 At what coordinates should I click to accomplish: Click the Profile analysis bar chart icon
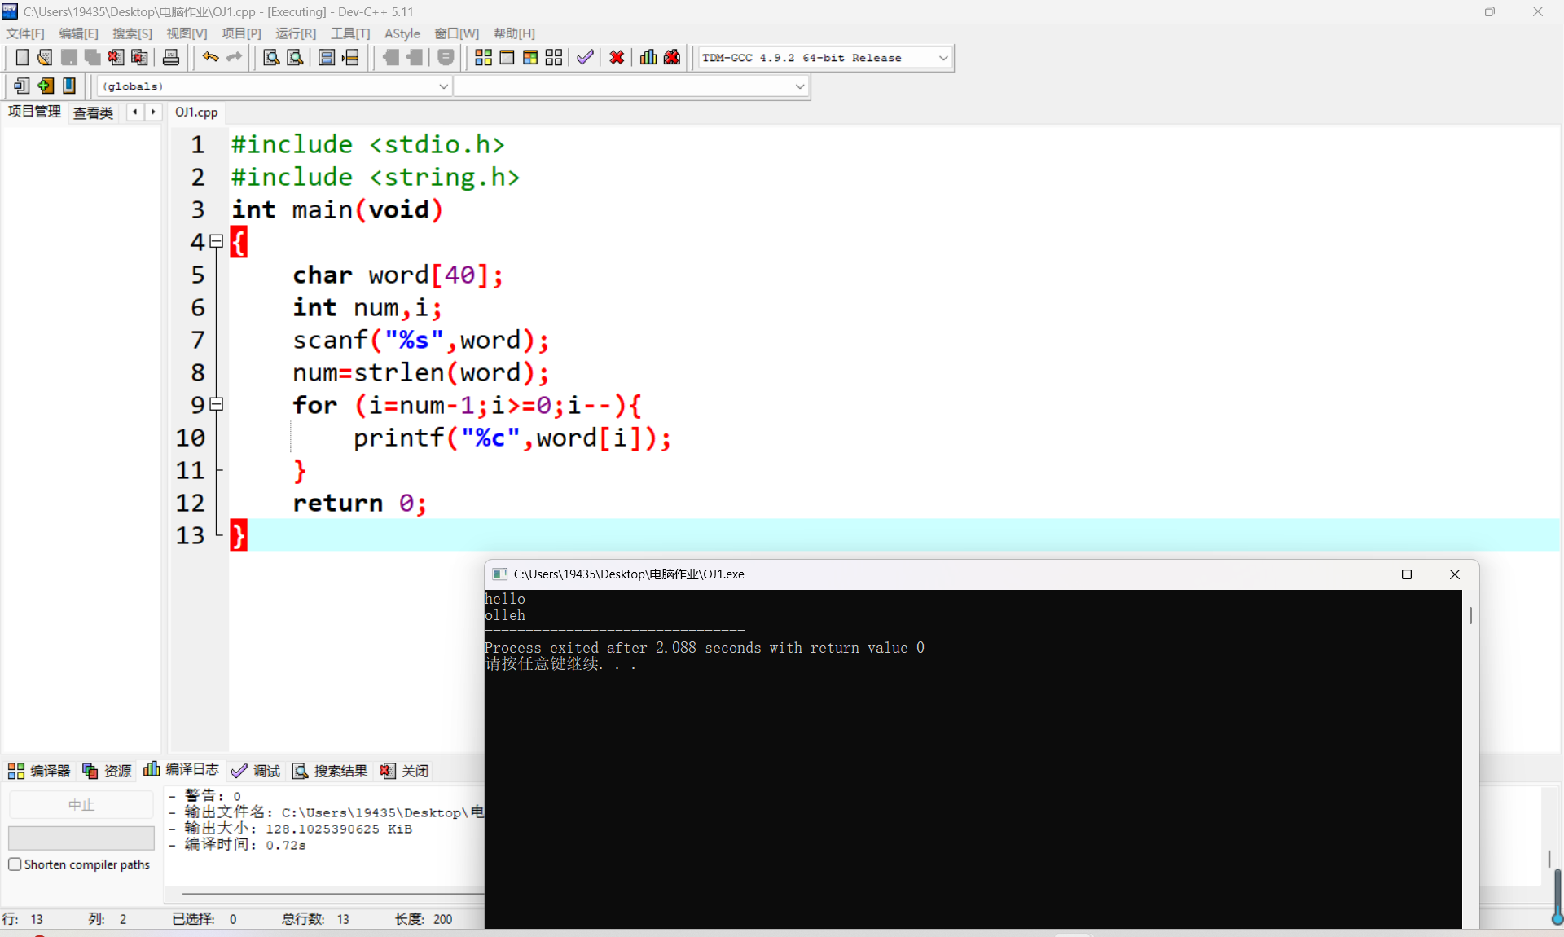coord(648,57)
